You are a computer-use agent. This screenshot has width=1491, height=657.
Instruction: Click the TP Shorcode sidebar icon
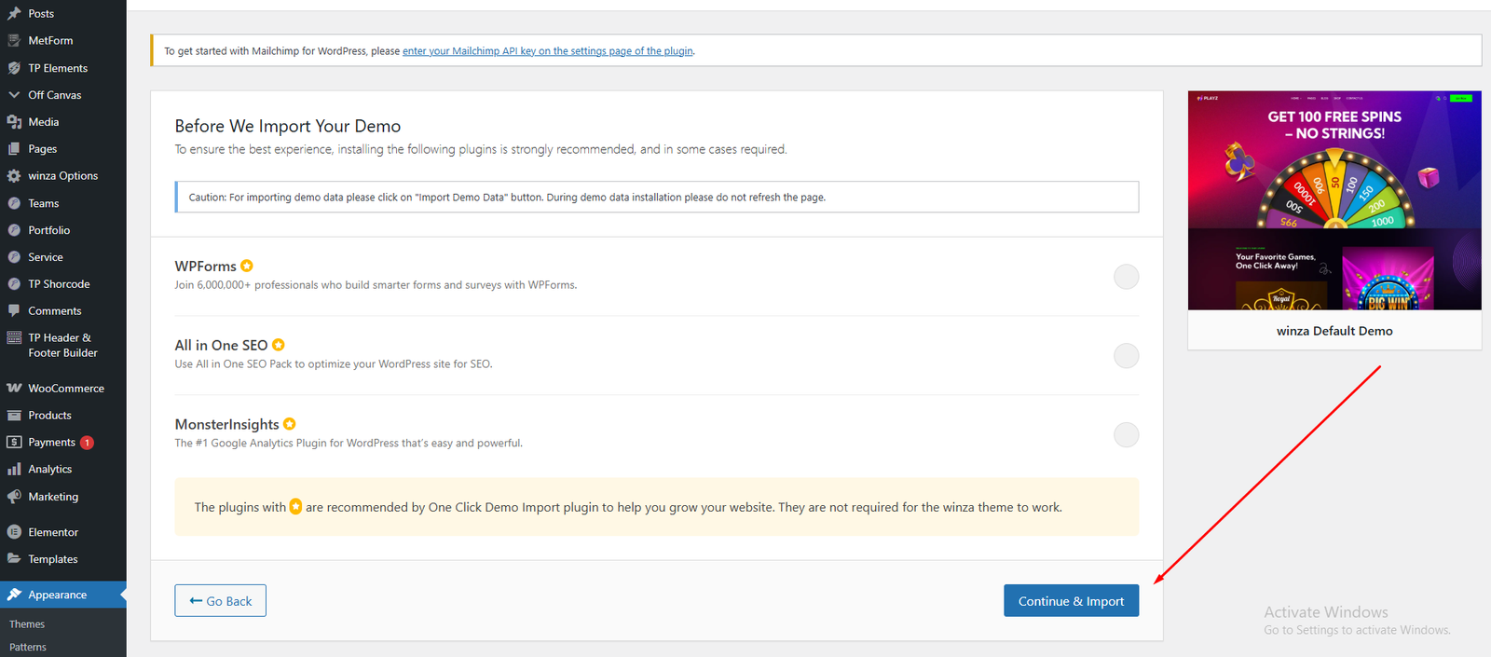click(14, 284)
